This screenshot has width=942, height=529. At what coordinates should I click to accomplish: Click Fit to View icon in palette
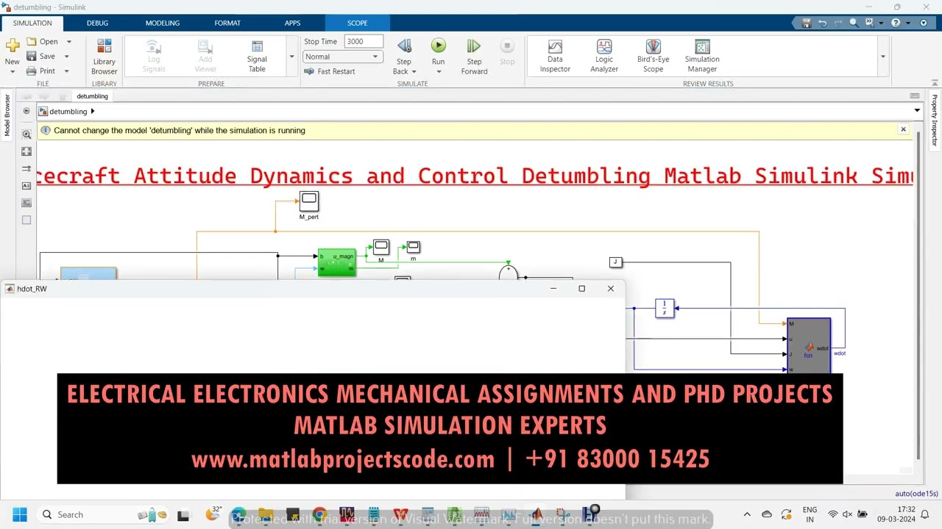pos(26,151)
